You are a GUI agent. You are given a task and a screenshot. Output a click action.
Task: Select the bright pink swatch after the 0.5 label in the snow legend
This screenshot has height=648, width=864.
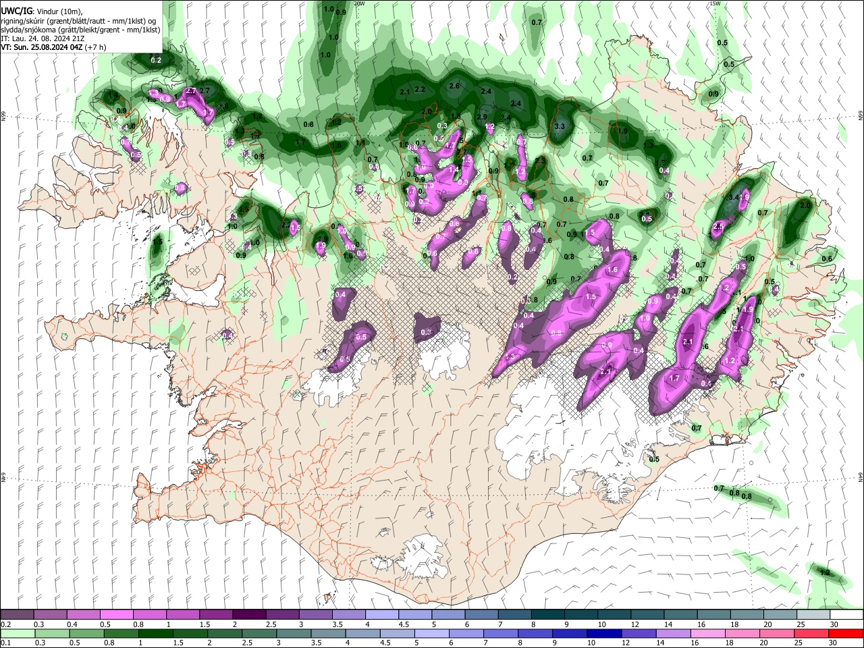click(116, 614)
